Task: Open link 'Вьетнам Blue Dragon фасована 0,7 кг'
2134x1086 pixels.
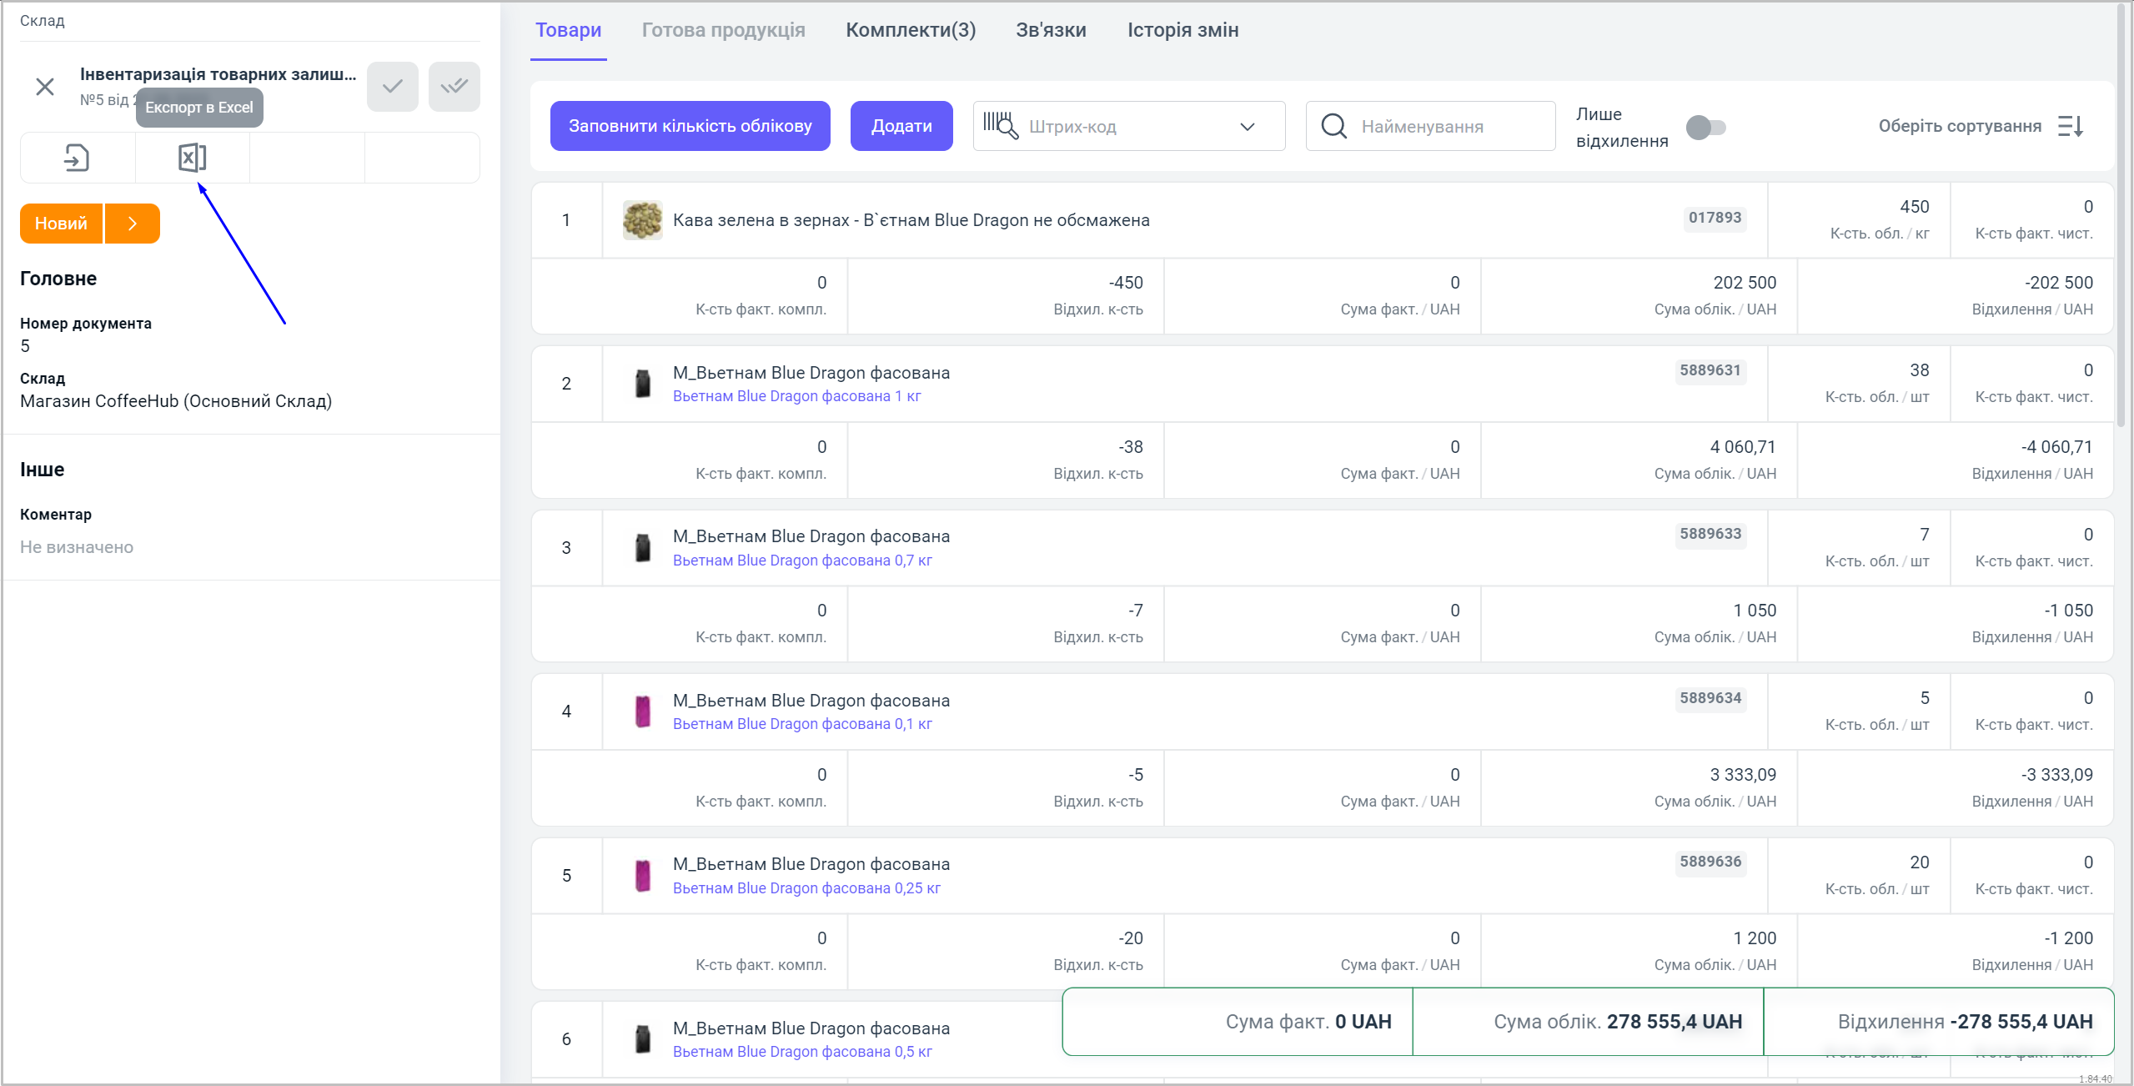Action: (801, 561)
